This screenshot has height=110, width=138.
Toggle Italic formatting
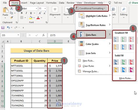pyautogui.click(x=26, y=13)
